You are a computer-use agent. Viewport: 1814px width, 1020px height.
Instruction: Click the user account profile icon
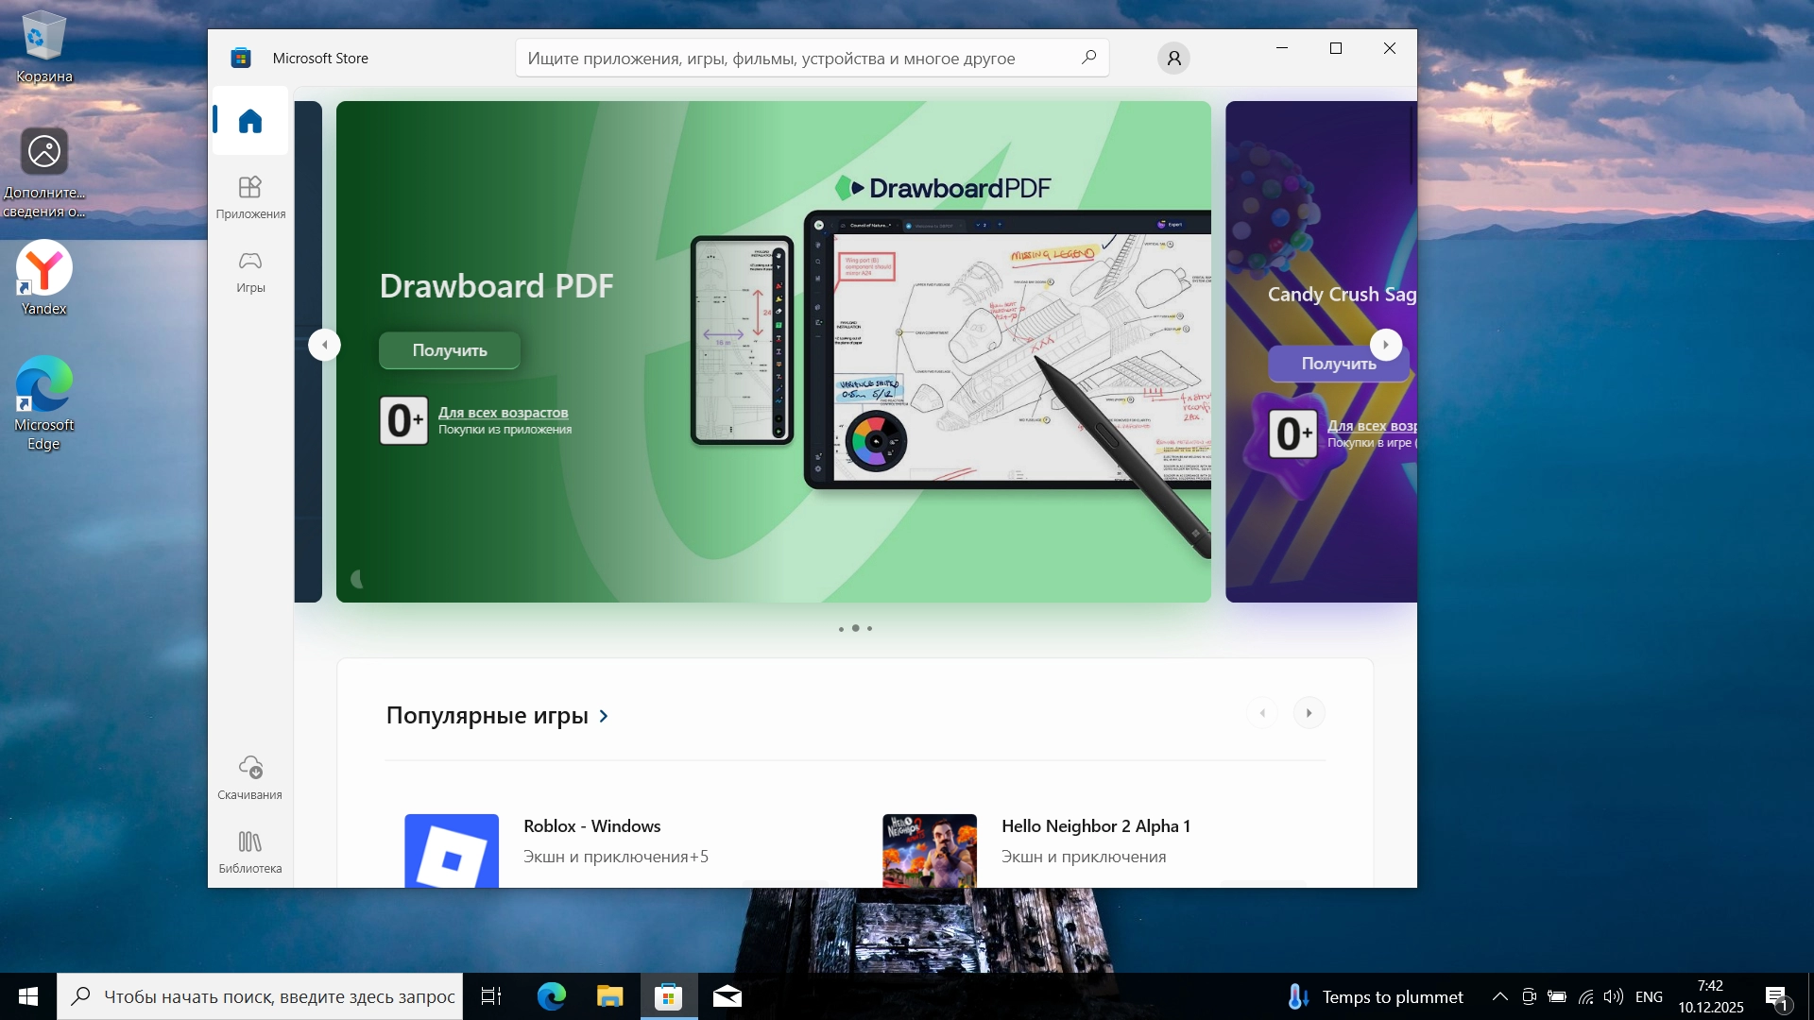click(1173, 59)
